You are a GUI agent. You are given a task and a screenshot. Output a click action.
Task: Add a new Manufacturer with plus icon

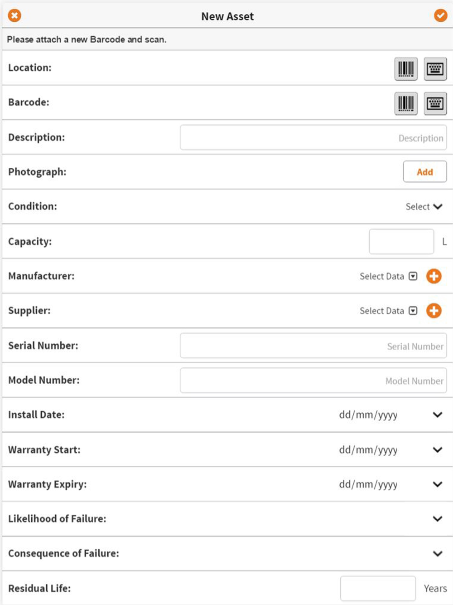pos(434,276)
